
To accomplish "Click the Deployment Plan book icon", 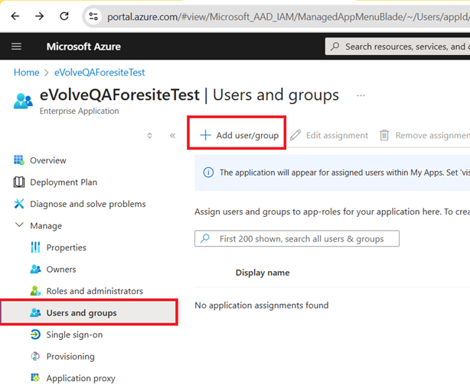I will [x=19, y=182].
